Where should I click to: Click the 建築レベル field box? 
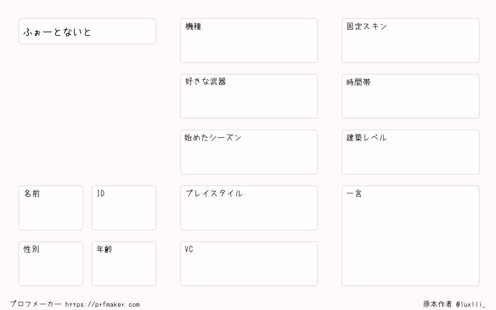point(410,152)
